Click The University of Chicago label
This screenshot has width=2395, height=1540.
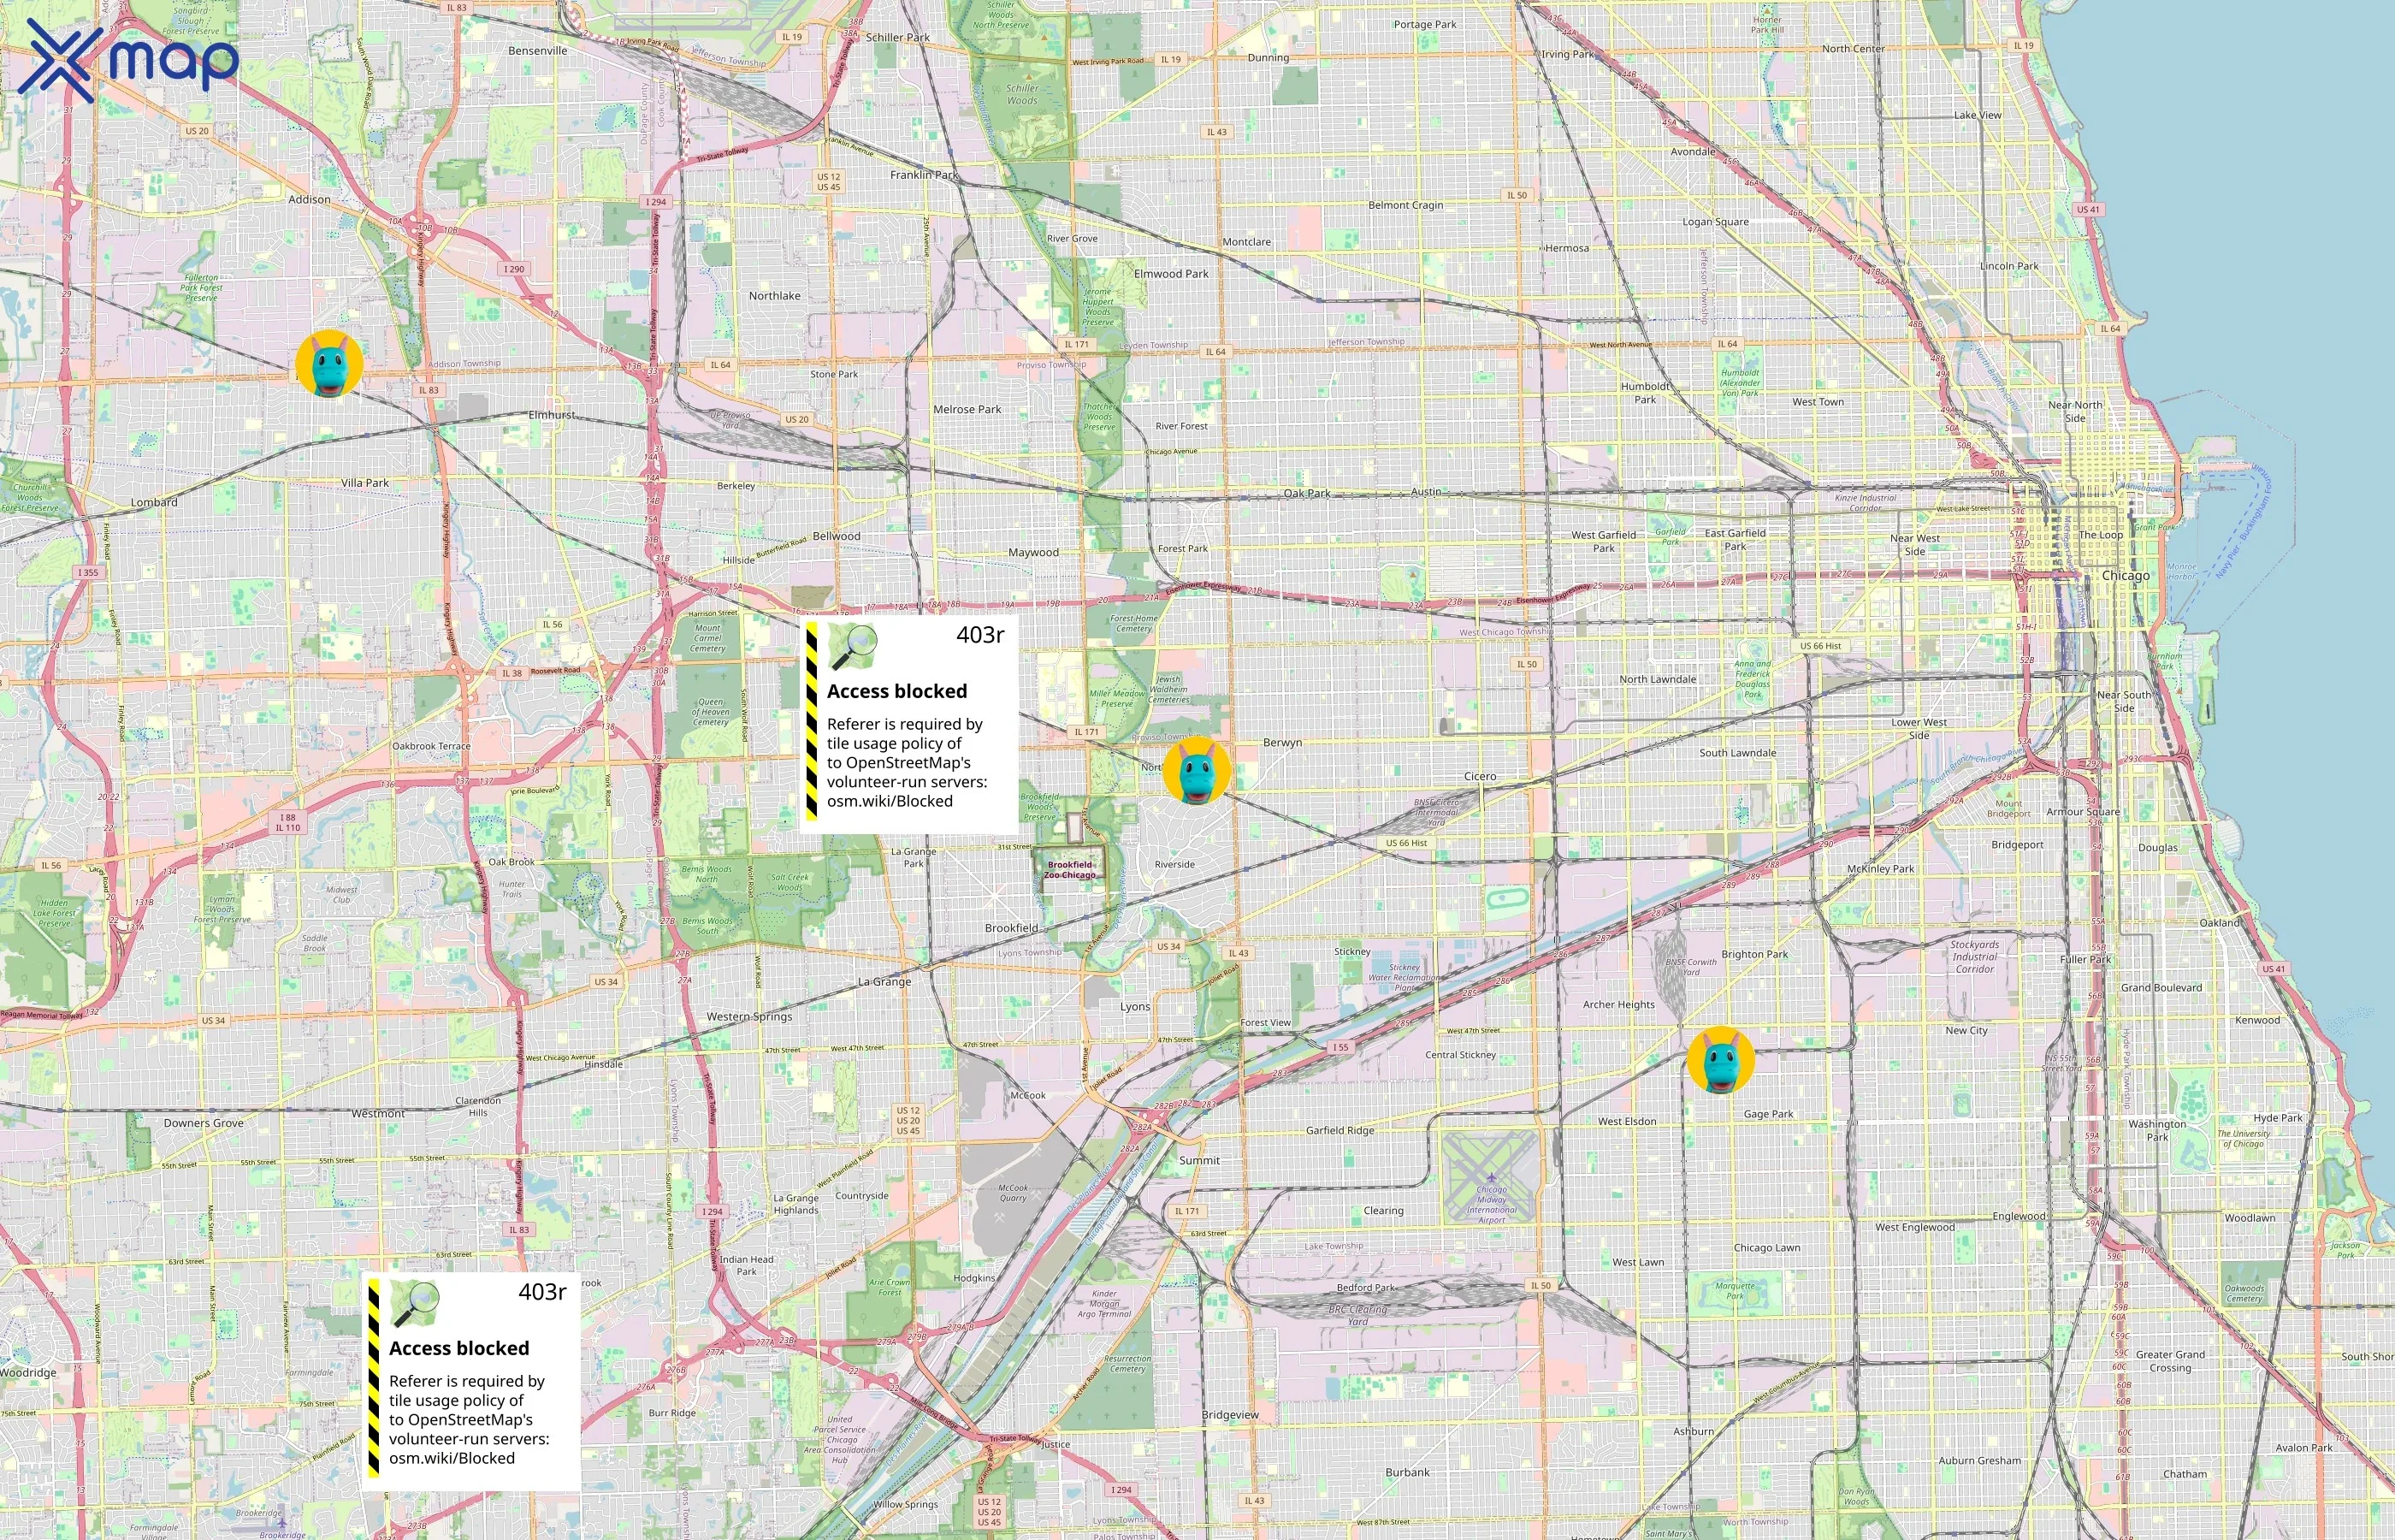[2243, 1138]
